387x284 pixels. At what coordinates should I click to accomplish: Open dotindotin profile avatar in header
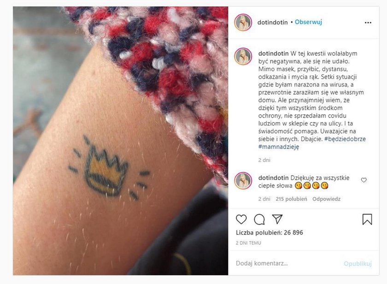tap(243, 23)
